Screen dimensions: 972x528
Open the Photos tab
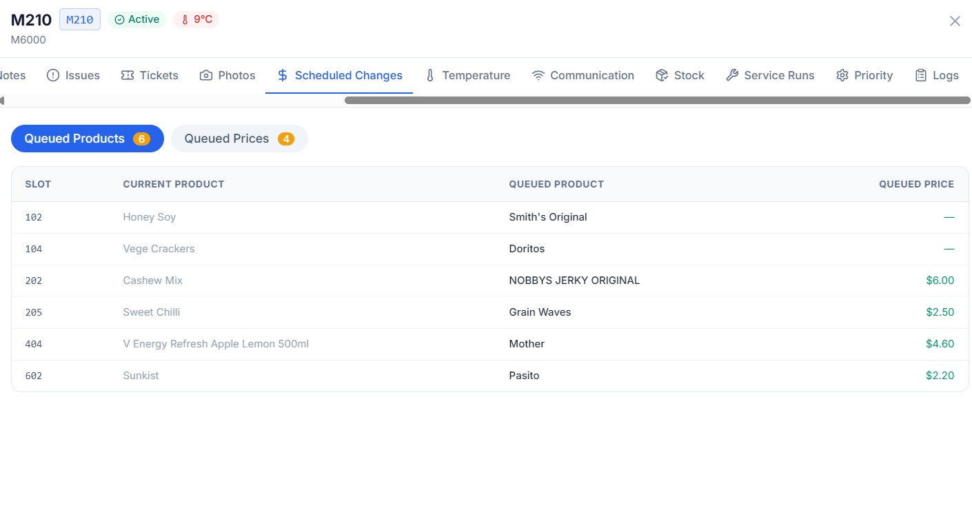[227, 75]
